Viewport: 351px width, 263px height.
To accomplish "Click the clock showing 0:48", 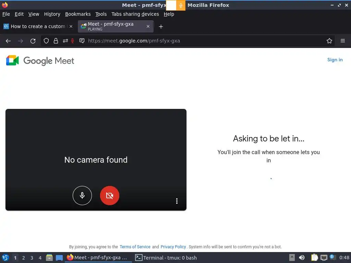I will (x=344, y=258).
